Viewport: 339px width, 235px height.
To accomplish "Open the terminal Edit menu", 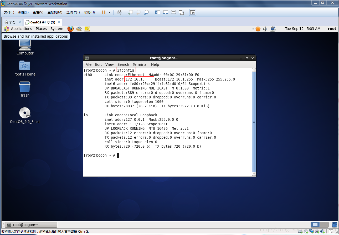I will tap(98, 64).
